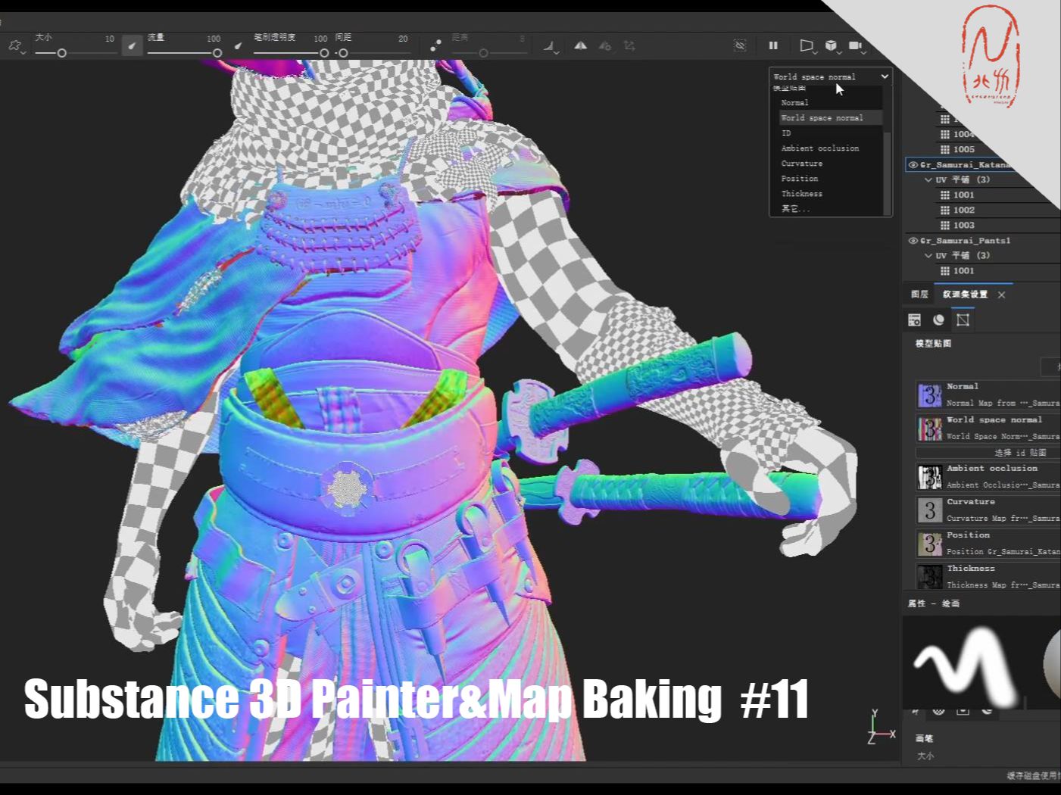Adjust the flow slider handle
The height and width of the screenshot is (795, 1061).
pyautogui.click(x=217, y=53)
